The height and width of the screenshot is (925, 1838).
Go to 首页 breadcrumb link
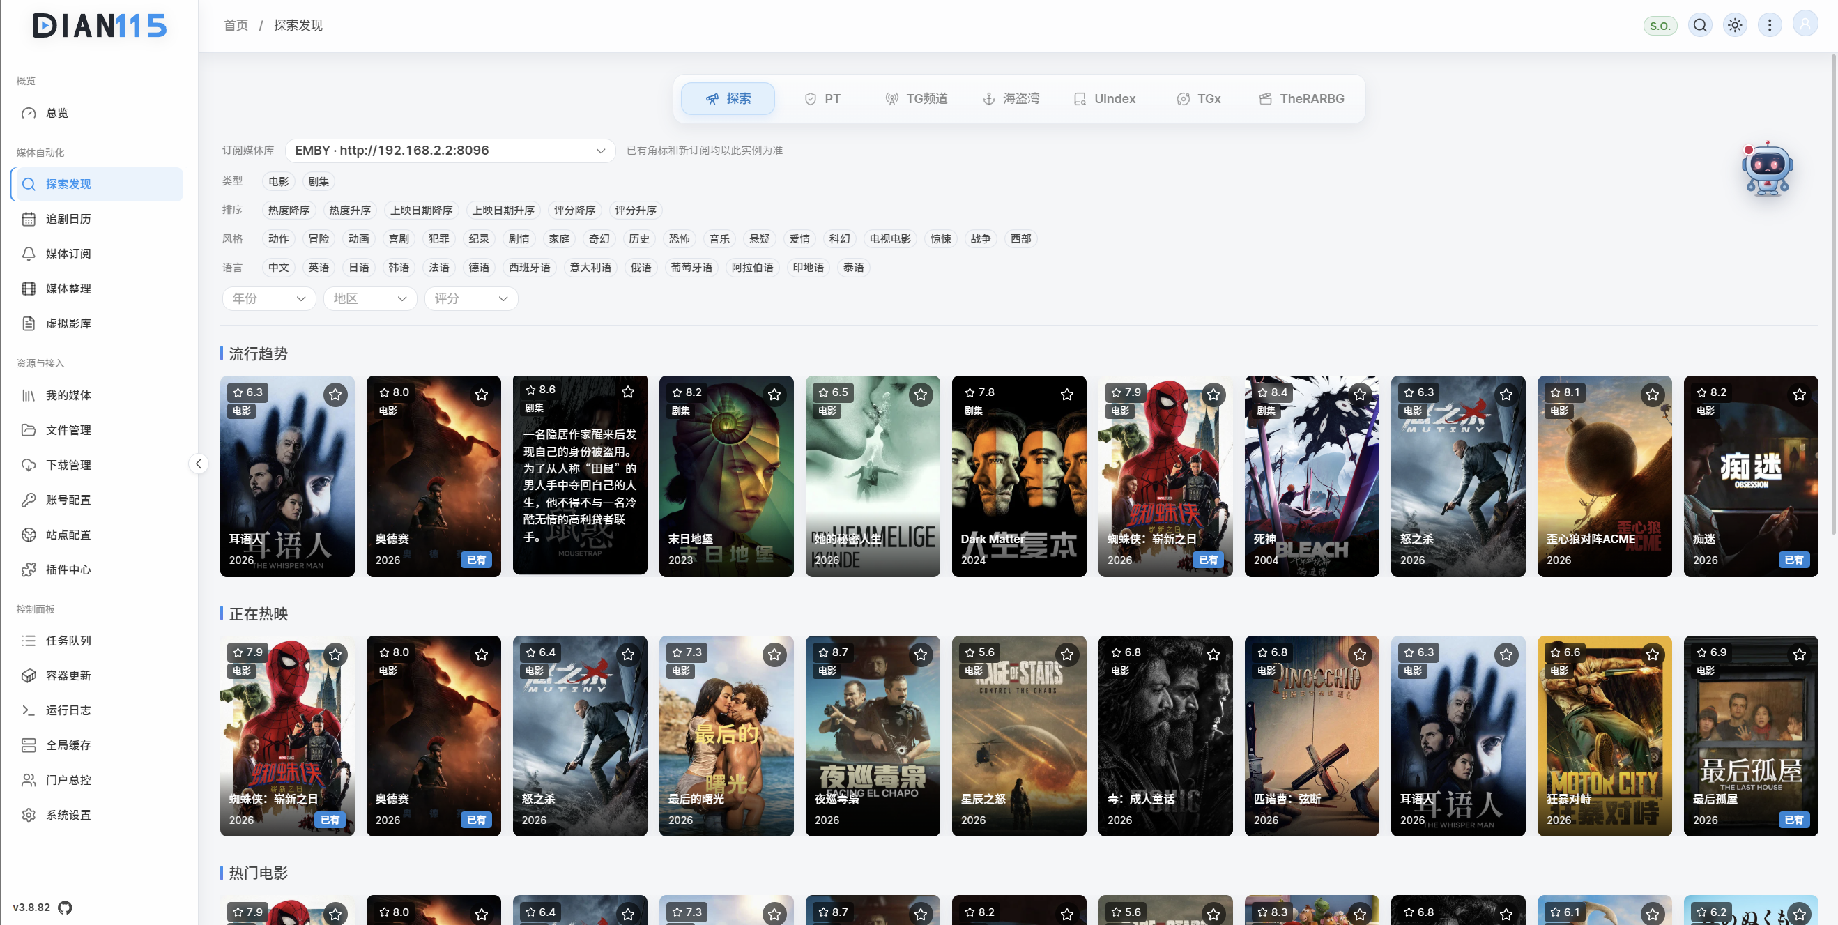click(x=236, y=26)
